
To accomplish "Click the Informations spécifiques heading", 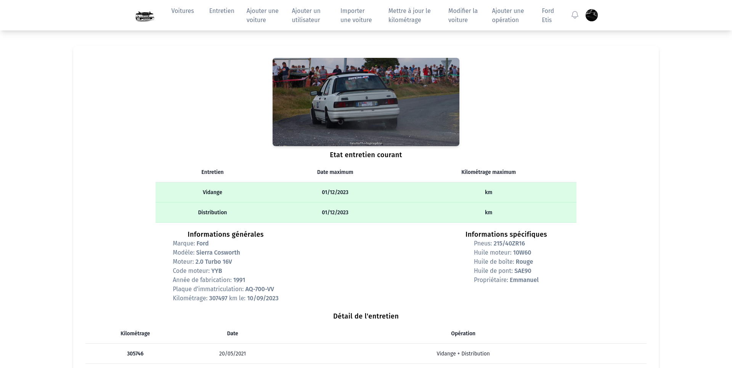I will (506, 234).
